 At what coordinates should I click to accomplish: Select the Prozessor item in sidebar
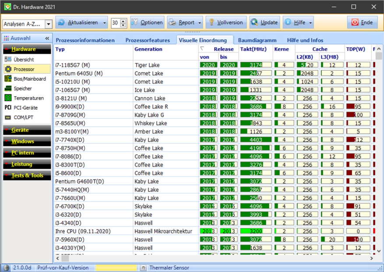coord(24,69)
